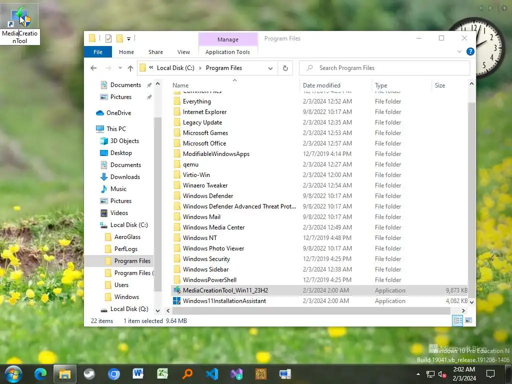Click the Properties quick access toolbar icon
The width and height of the screenshot is (512, 384).
click(x=108, y=38)
